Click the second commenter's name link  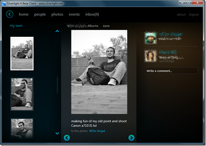168,52
